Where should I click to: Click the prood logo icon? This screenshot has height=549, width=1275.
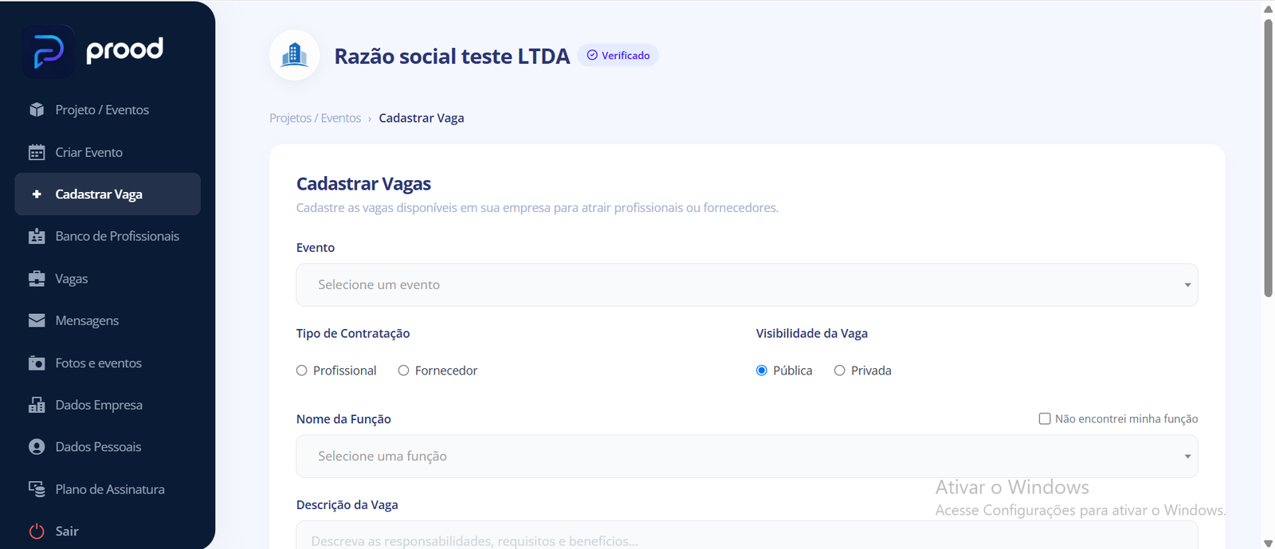pos(49,51)
